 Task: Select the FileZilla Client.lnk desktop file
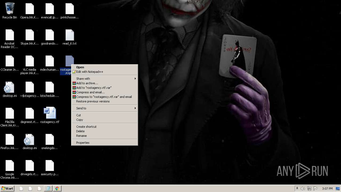tap(10, 117)
